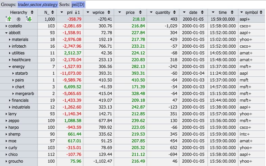Click the green down-arrow expand hierarchy icon
Viewport: 266px width, 166px height.
coord(29,19)
